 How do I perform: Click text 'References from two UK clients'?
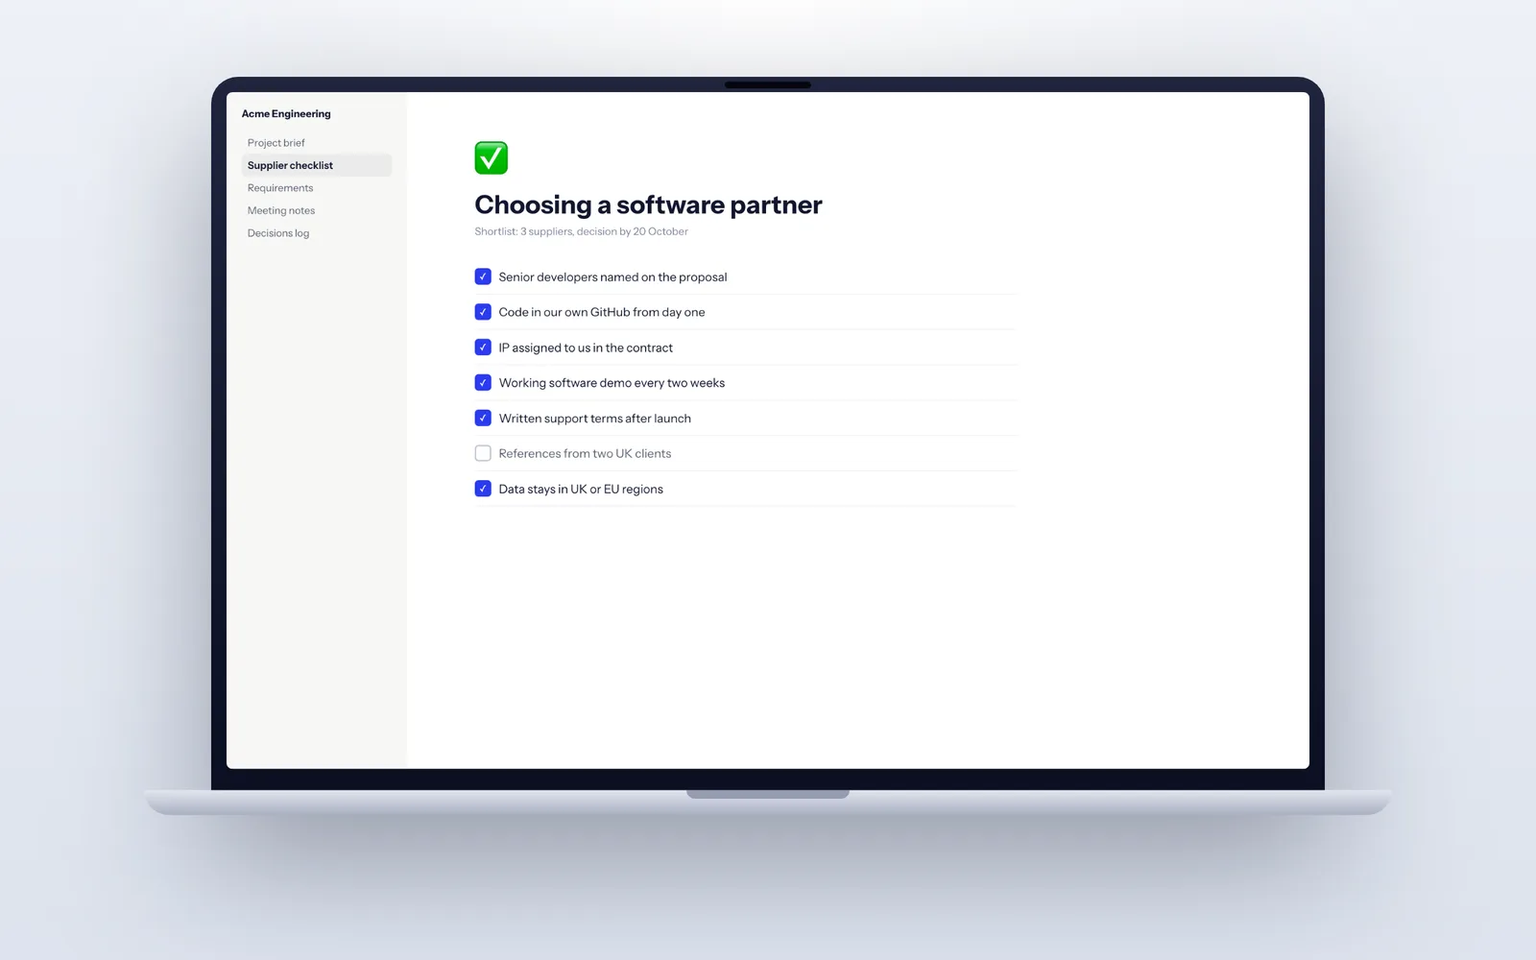(x=585, y=453)
